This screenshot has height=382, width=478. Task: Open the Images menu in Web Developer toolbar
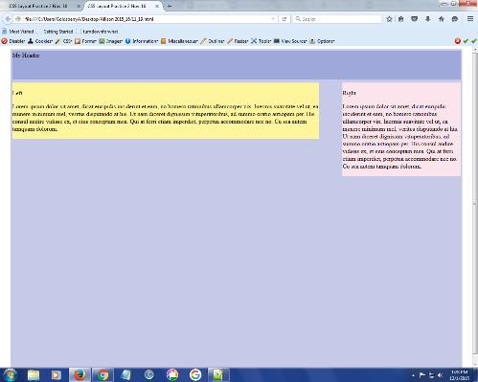110,41
